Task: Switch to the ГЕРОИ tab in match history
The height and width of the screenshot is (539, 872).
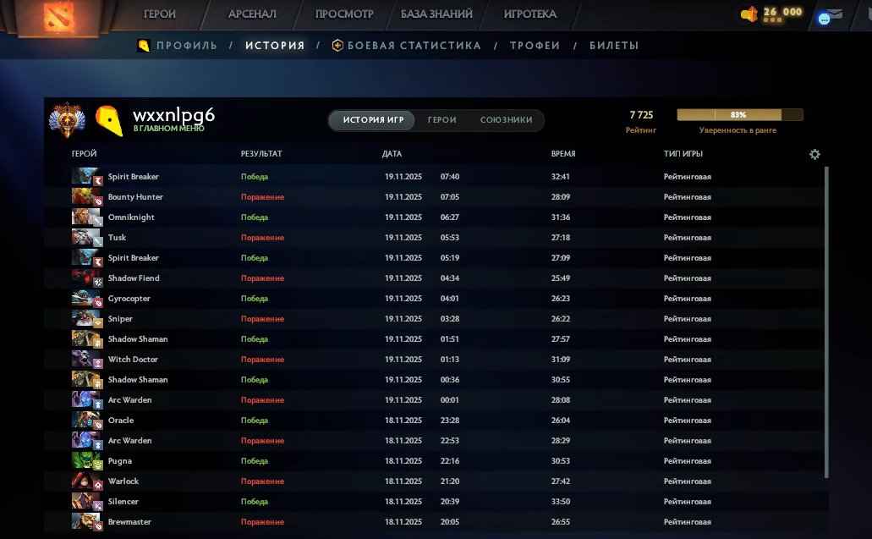Action: tap(441, 120)
